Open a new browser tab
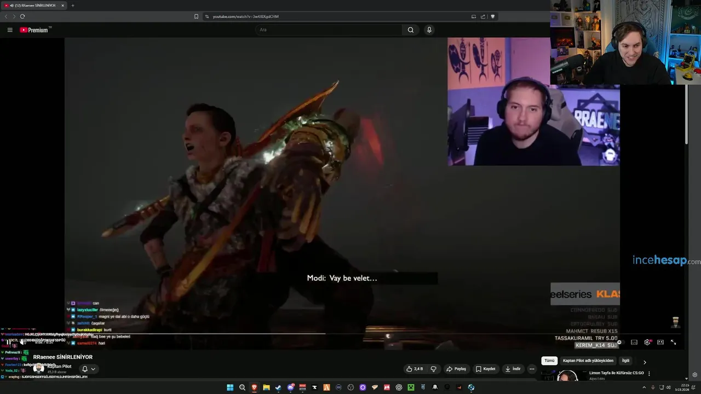The width and height of the screenshot is (701, 394). (x=72, y=5)
